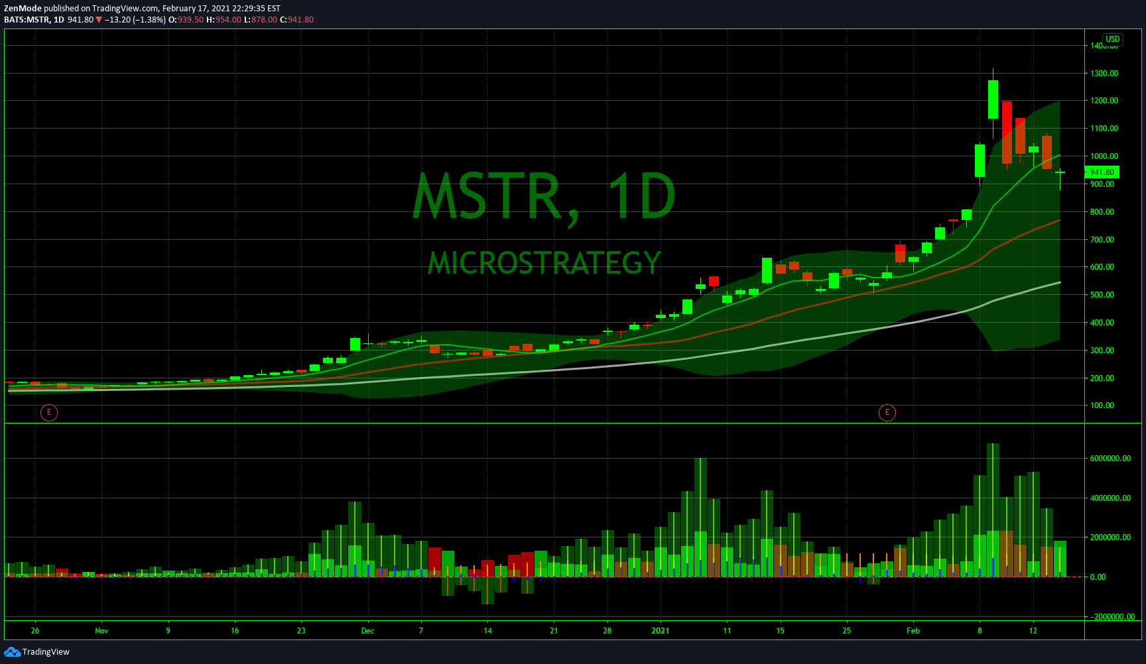The width and height of the screenshot is (1146, 664).
Task: Click the Feb date label on time axis
Action: (913, 631)
